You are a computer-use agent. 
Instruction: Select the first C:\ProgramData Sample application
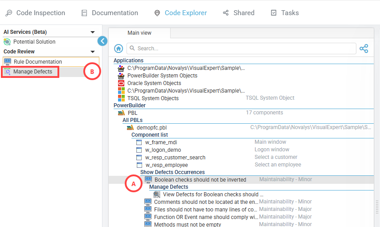pos(186,68)
